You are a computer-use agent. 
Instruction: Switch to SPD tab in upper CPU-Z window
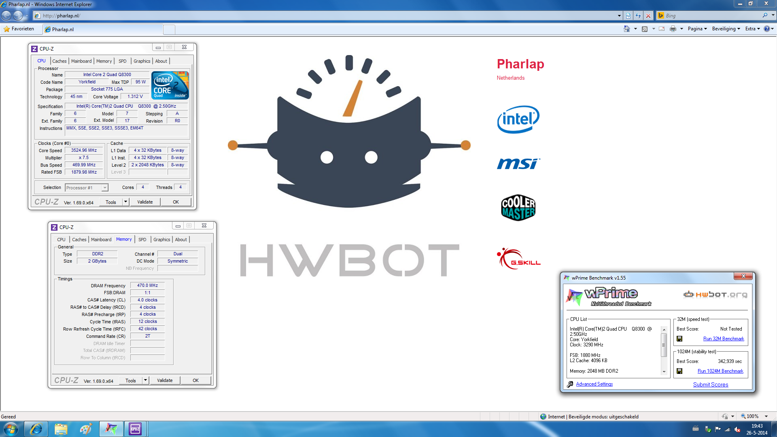coord(123,61)
